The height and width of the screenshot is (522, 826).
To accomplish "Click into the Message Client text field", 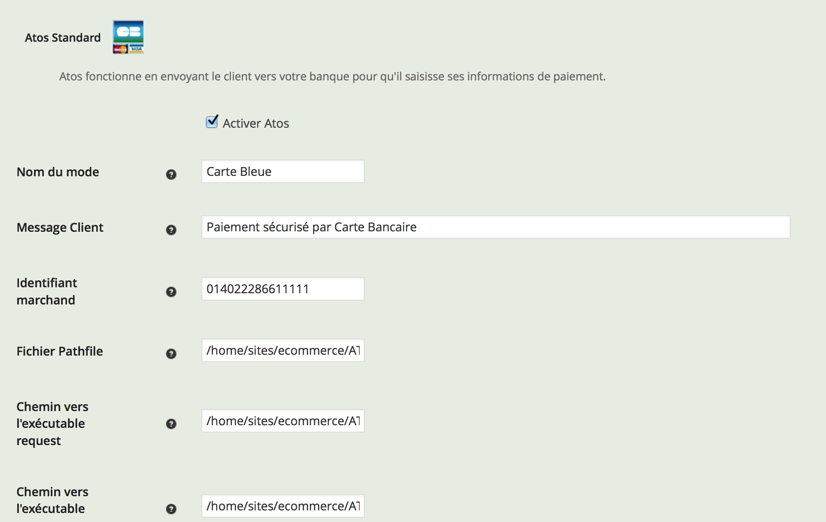I will [496, 227].
